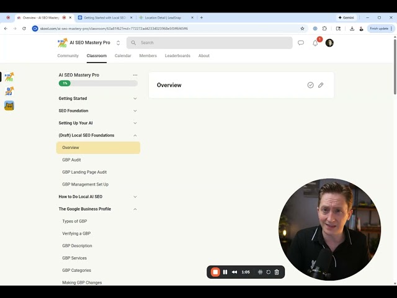Click the AI SEO Mastery Pro group logo
This screenshot has width=397, height=298.
62,43
